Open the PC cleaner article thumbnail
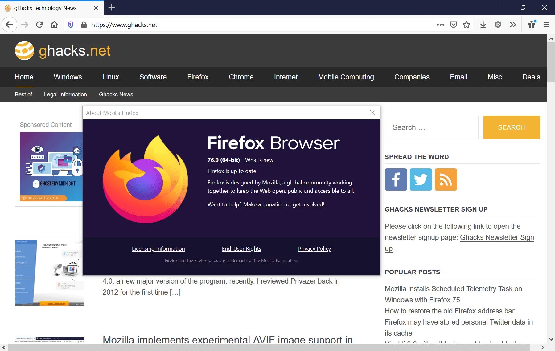 click(49, 273)
